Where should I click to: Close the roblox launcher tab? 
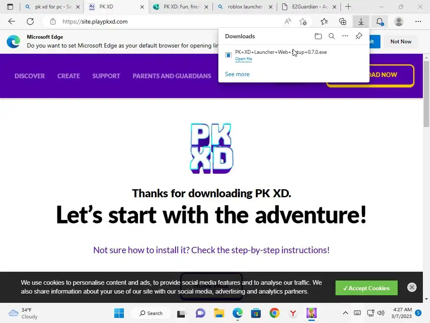click(270, 7)
